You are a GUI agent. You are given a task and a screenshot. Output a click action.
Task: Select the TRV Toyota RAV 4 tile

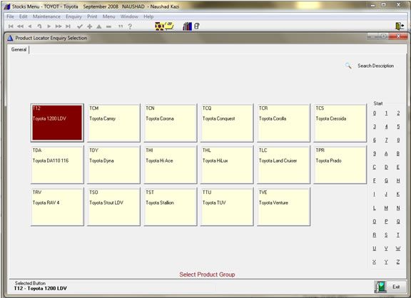click(x=57, y=207)
